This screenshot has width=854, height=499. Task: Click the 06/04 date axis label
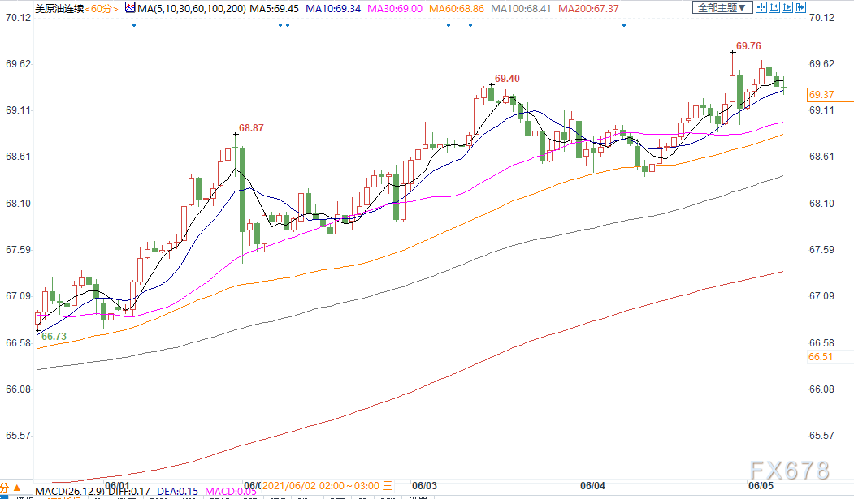(592, 485)
